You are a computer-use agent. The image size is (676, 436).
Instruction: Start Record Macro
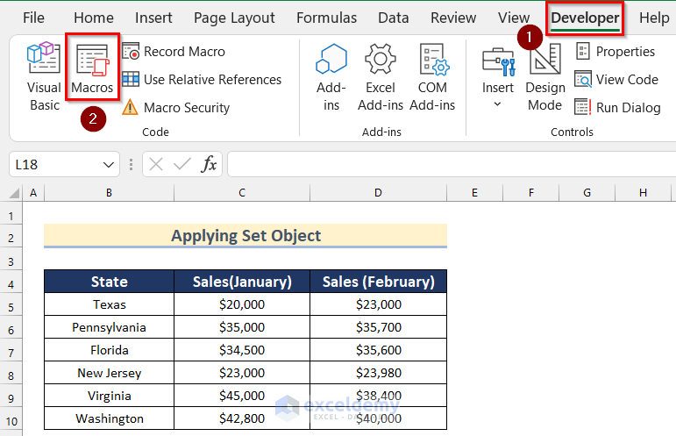pyautogui.click(x=174, y=52)
